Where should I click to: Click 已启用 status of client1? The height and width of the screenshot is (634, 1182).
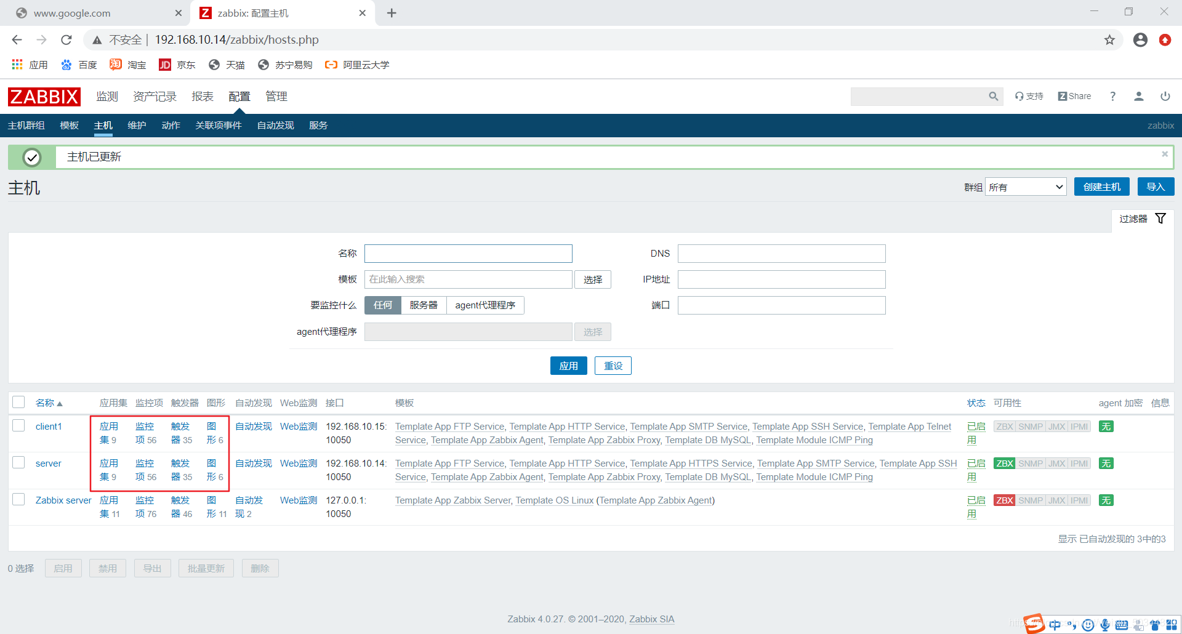click(976, 433)
